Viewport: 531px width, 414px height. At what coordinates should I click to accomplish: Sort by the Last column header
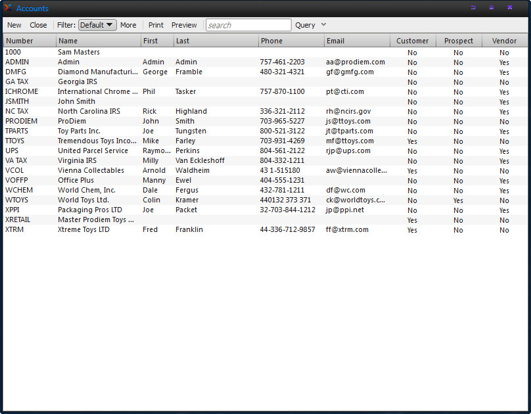[x=216, y=41]
